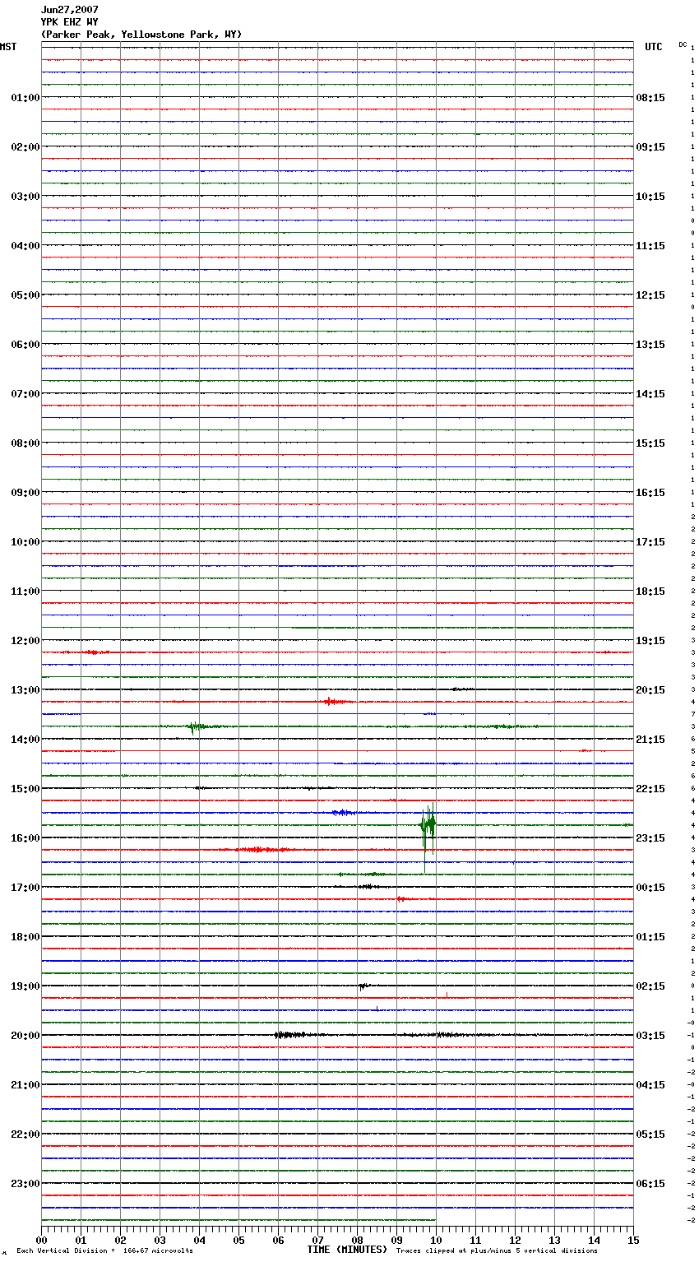The image size is (699, 1262).
Task: Click minute tick label "12" on bottom axis
Action: pos(515,1240)
